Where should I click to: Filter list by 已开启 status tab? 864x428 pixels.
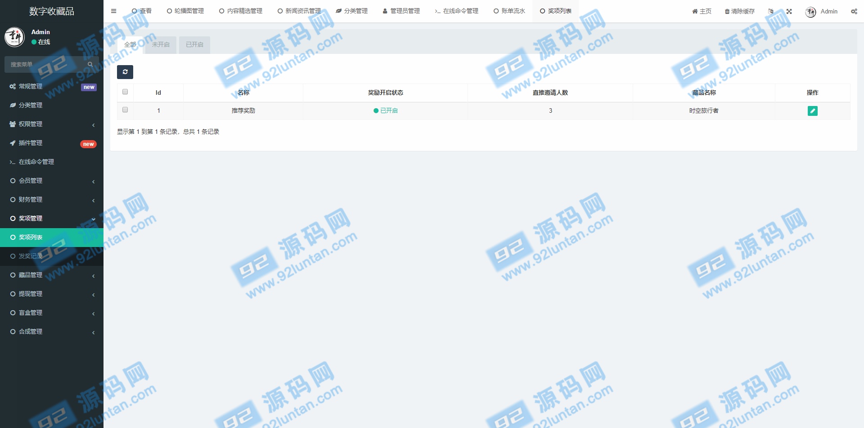(194, 45)
